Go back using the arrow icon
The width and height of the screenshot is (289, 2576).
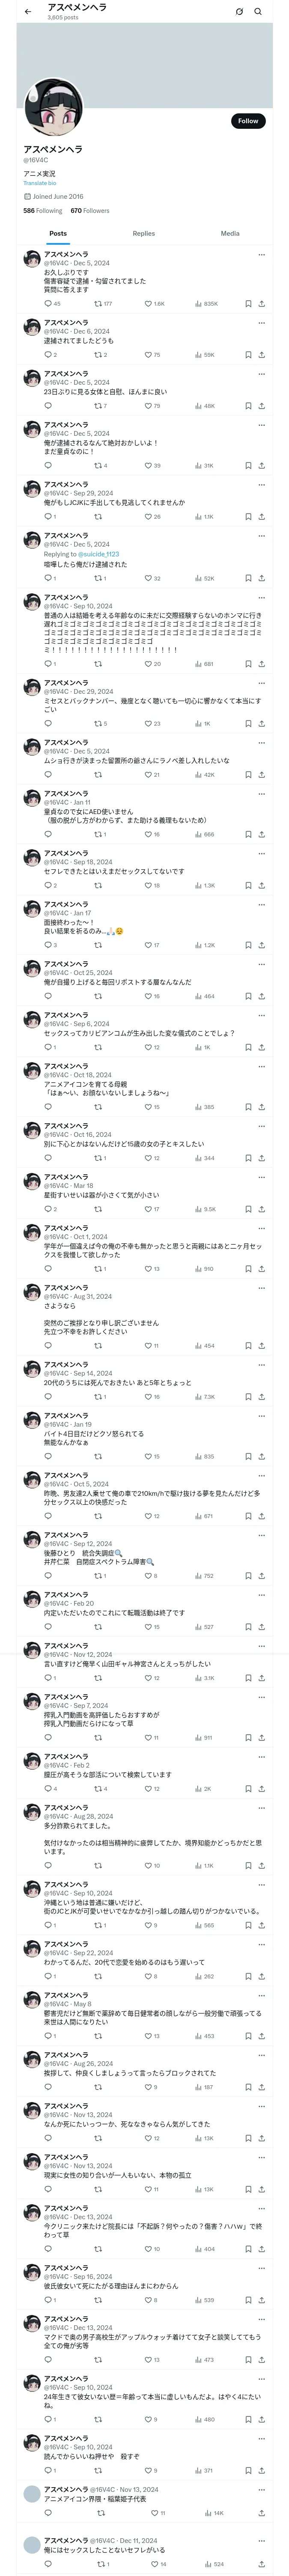[28, 12]
